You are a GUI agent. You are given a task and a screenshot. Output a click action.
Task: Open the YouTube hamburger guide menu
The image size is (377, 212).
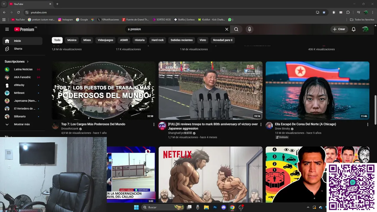tap(7, 29)
